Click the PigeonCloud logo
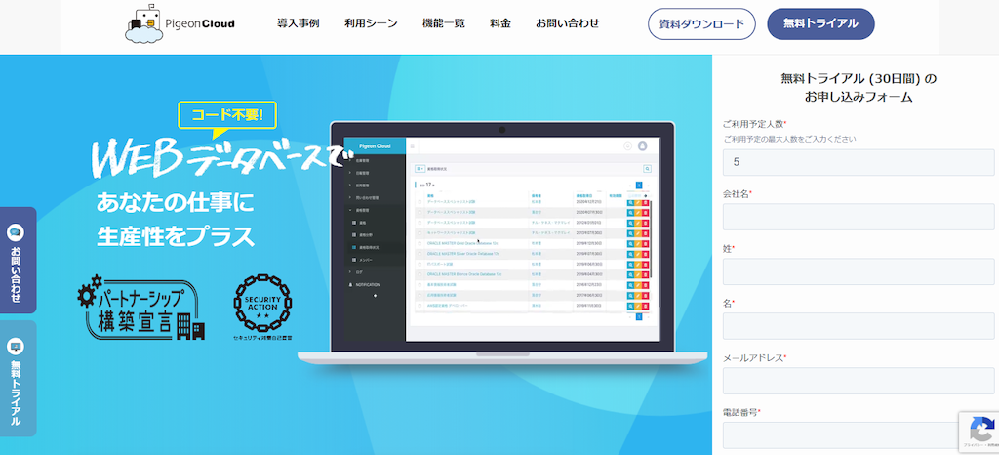Viewport: 999px width, 455px height. pos(180,23)
